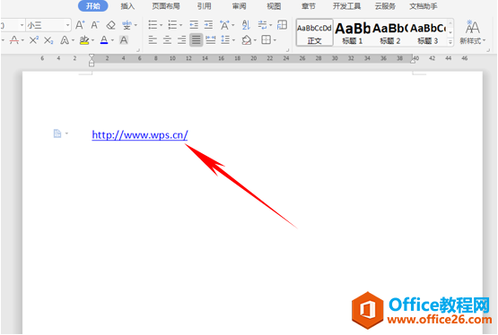
Task: Apply strikethrough with the red-line A icon
Action: [14, 40]
